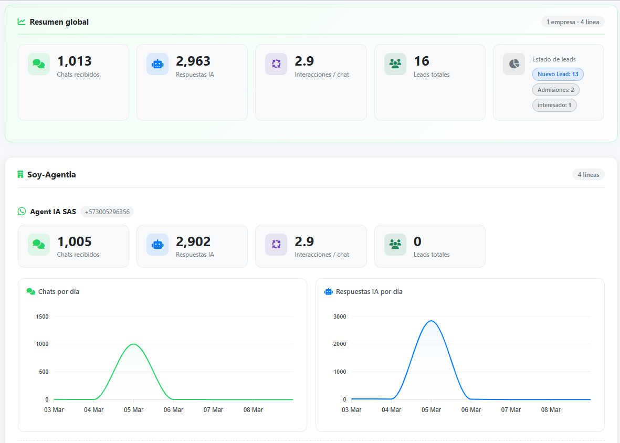Click the WhatsApp icon beside Agent IA SAS

tap(22, 212)
